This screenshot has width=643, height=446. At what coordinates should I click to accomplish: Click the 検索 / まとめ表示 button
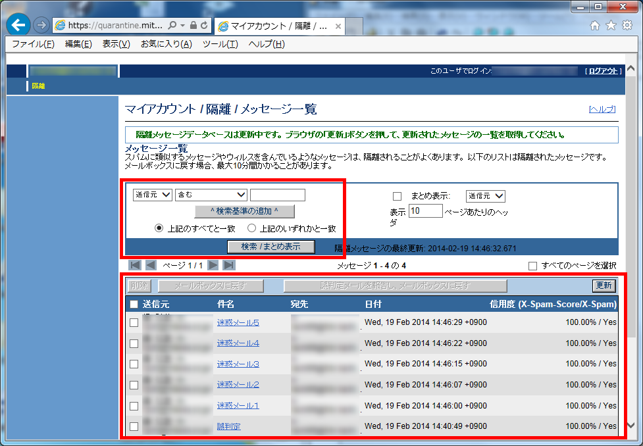[x=270, y=247]
